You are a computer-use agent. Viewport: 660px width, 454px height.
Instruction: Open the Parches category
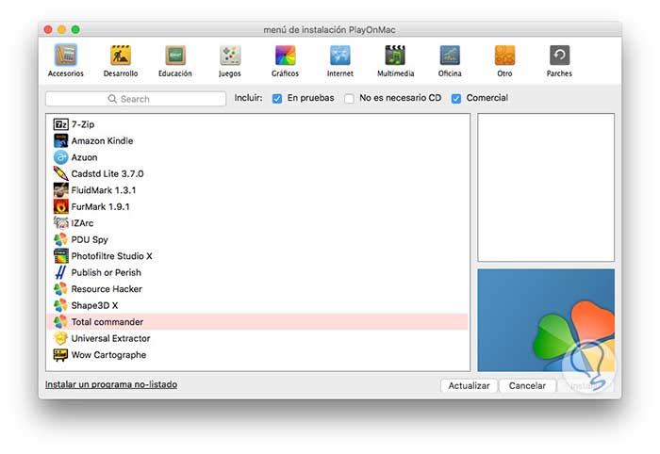(559, 61)
